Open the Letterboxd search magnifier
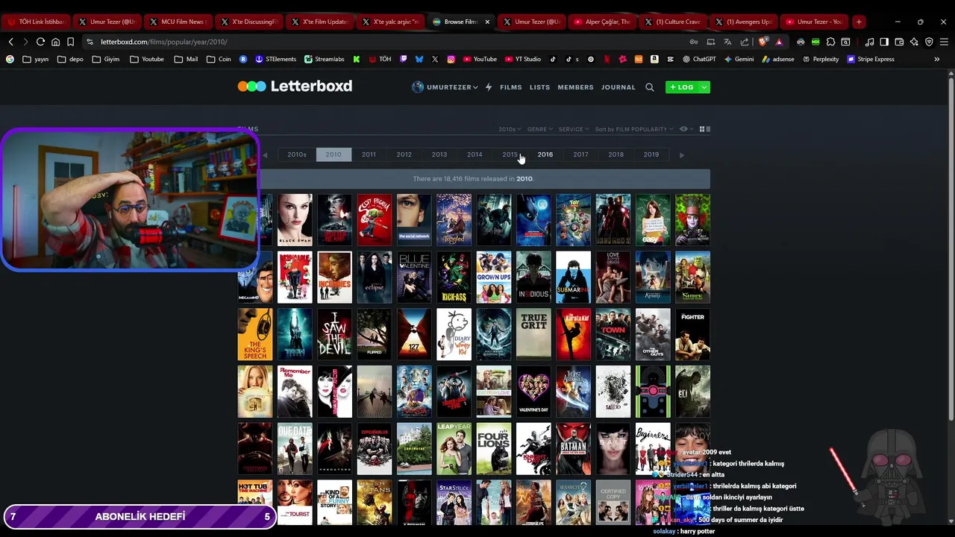The height and width of the screenshot is (537, 955). pyautogui.click(x=649, y=87)
